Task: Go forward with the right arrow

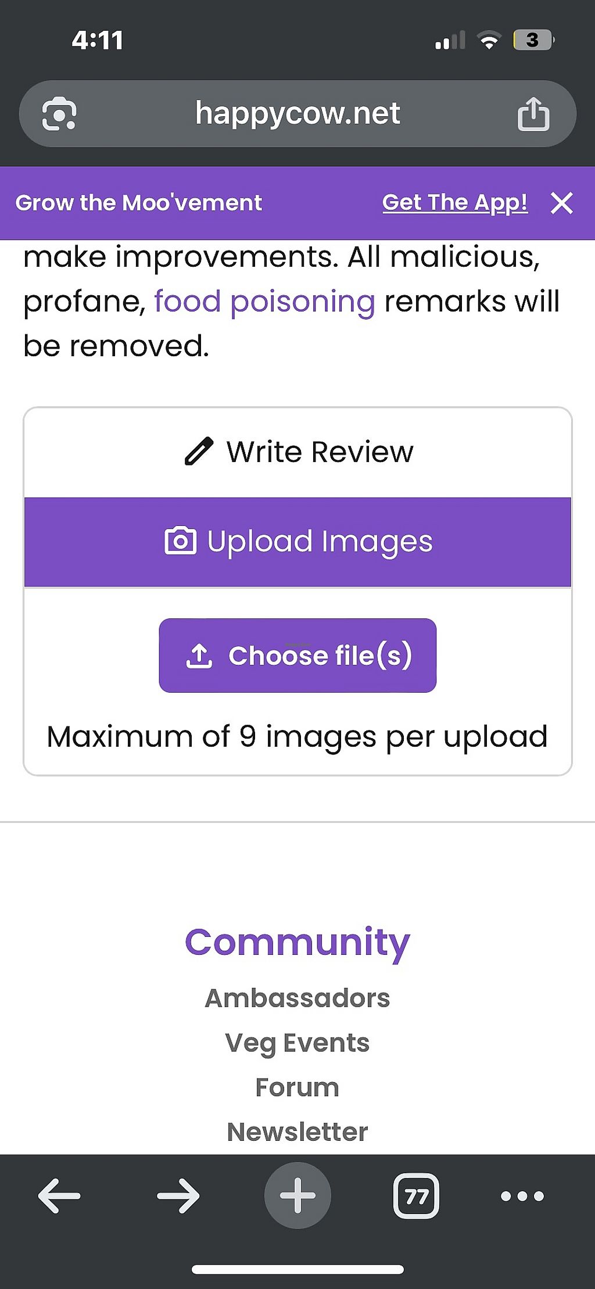Action: (178, 1195)
